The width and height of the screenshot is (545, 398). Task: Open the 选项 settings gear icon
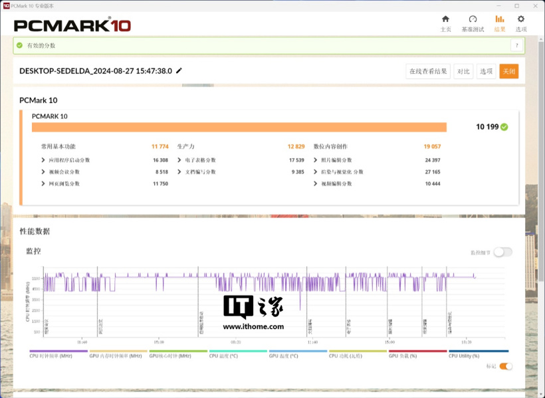(521, 23)
